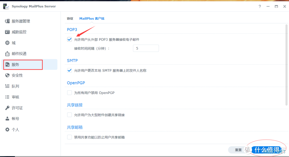Open the 域 section
Screen dimensions: 289x157
(x=29, y=43)
